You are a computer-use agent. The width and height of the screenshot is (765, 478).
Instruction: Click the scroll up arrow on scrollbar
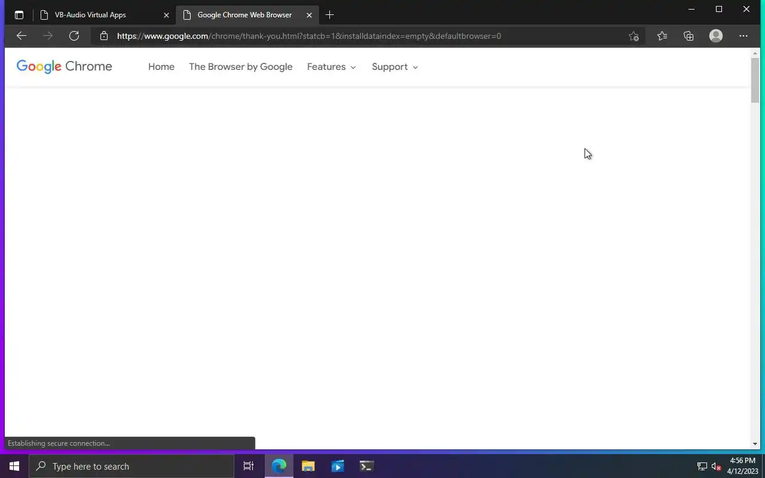tap(755, 53)
